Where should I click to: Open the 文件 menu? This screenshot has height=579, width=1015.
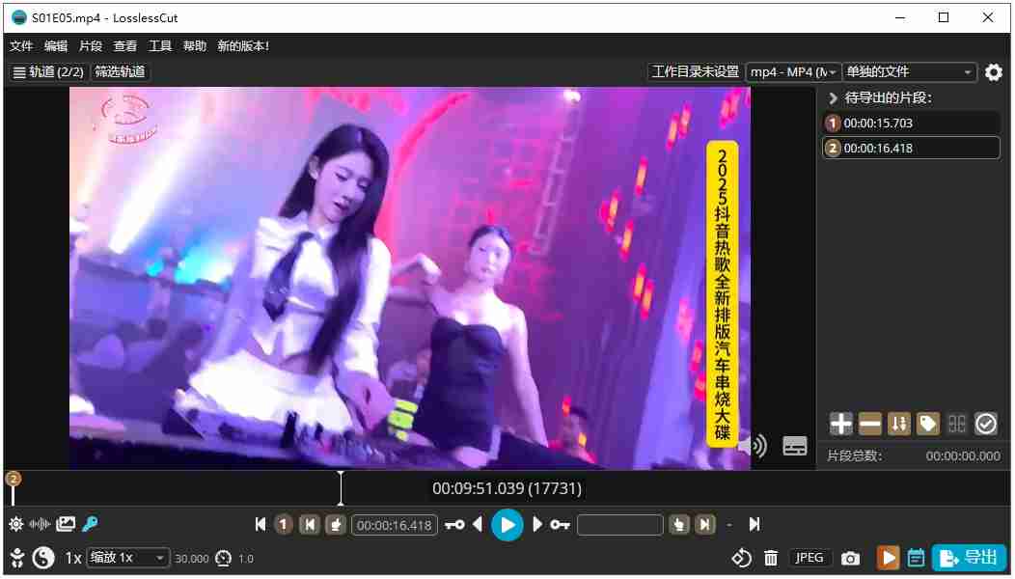click(x=21, y=46)
